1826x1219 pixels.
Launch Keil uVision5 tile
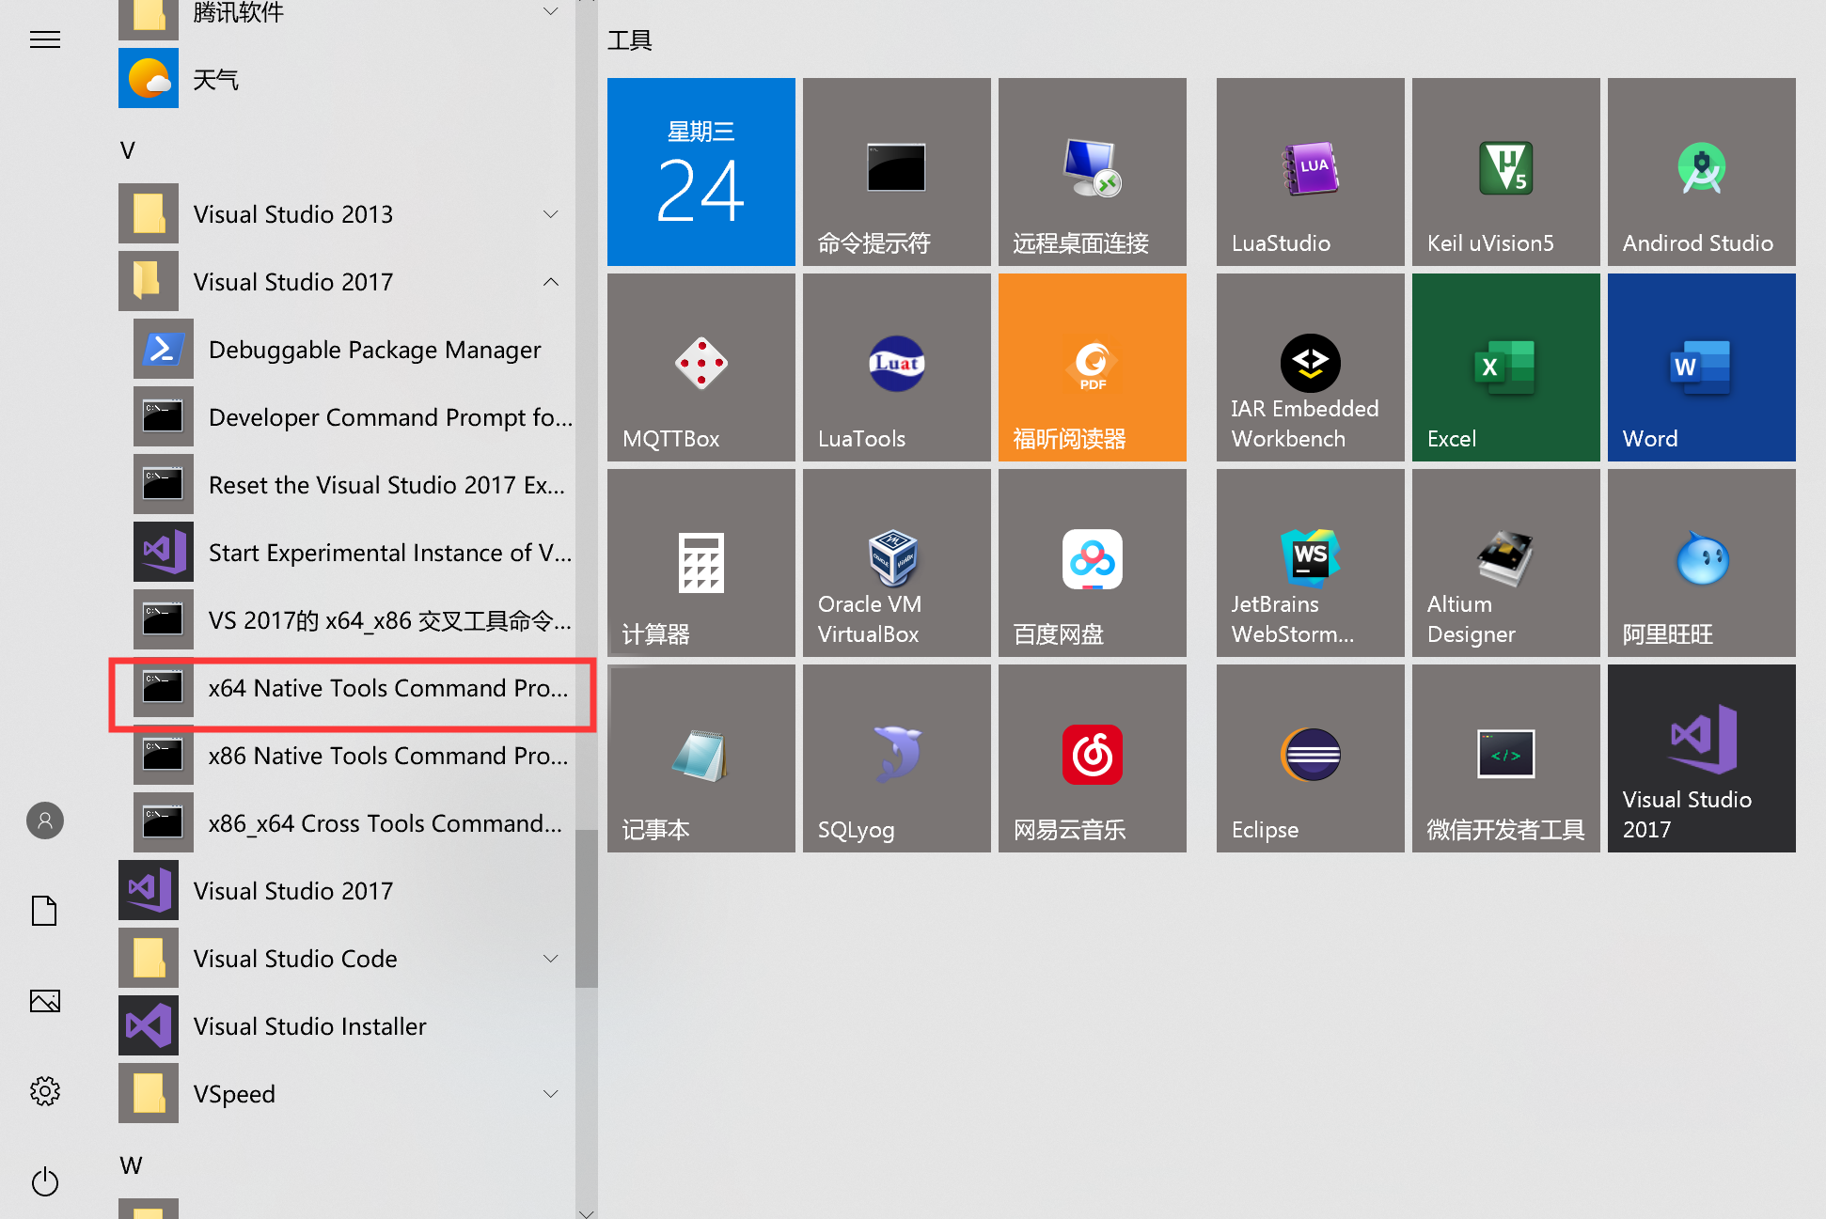pyautogui.click(x=1505, y=172)
